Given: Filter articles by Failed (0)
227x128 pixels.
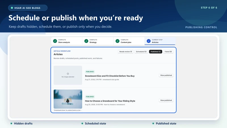Looking at the screenshot, I should (x=168, y=52).
